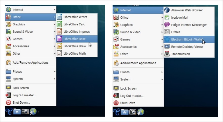Choose Accessories in left menu
The width and height of the screenshot is (223, 122).
coord(31,46)
